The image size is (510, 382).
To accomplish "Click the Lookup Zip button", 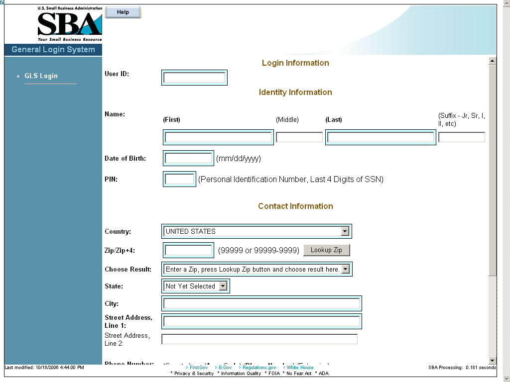I will tap(327, 250).
